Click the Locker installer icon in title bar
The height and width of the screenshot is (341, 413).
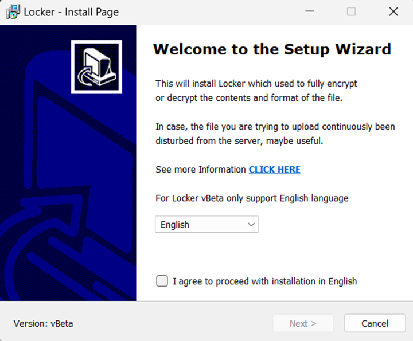point(13,12)
